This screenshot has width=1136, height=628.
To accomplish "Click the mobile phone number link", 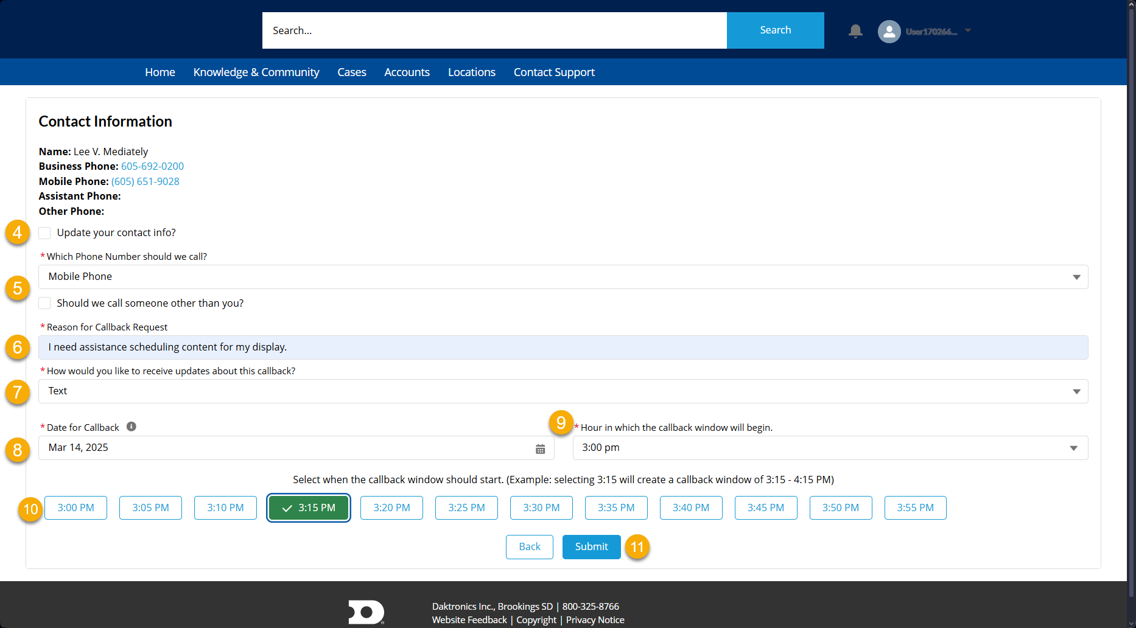I will click(x=145, y=181).
